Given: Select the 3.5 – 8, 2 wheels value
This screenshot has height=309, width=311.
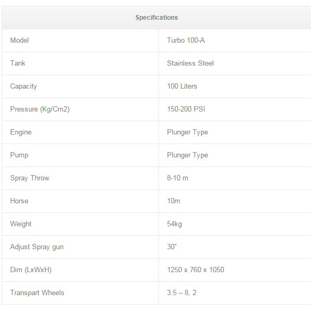Looking at the screenshot, I should click(x=181, y=293).
